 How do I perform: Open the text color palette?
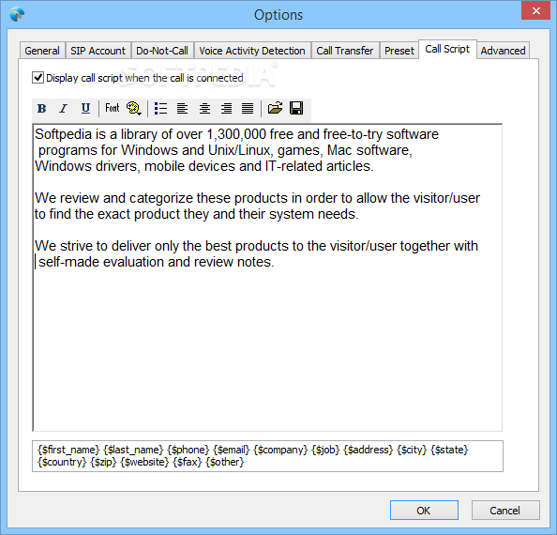(x=134, y=108)
